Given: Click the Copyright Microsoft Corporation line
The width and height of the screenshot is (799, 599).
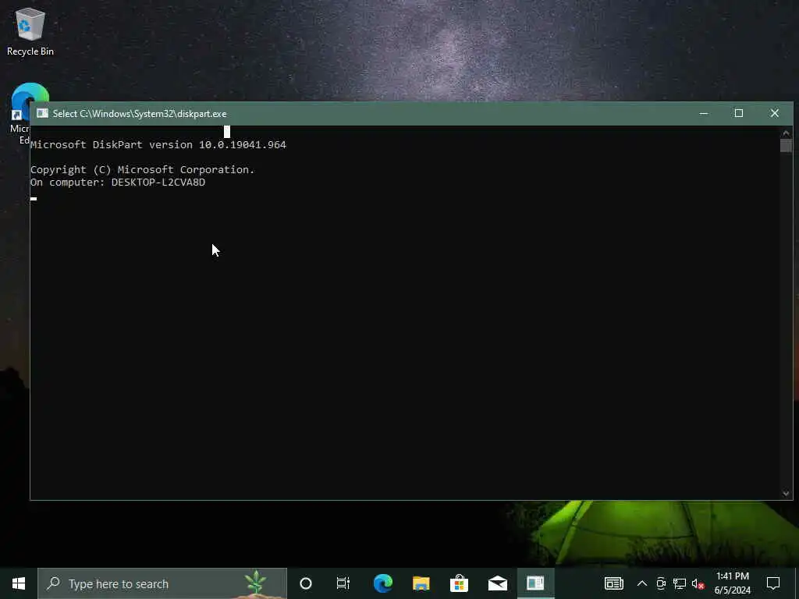Looking at the screenshot, I should pos(143,169).
